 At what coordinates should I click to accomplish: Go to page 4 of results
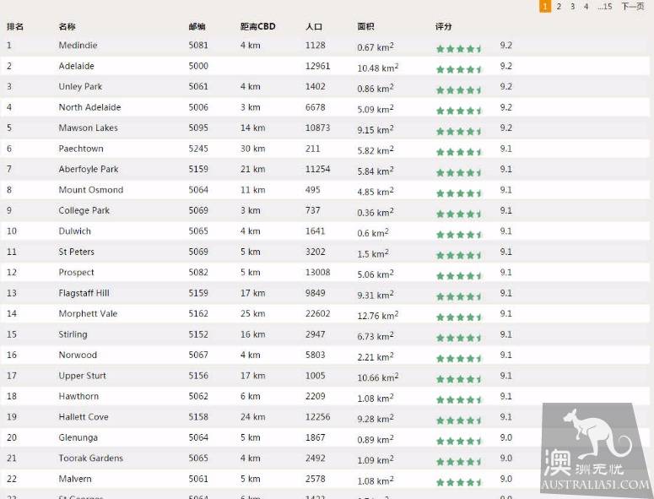point(586,6)
